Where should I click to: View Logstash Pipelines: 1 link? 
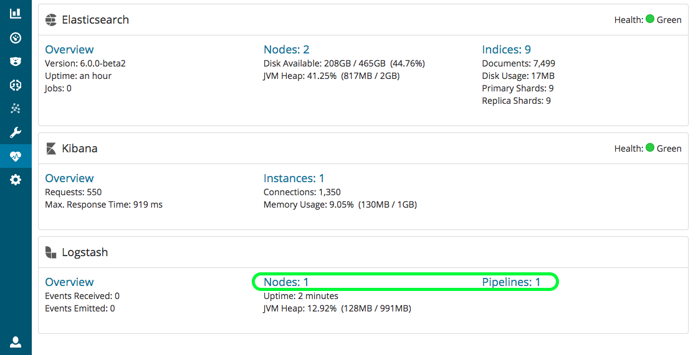[511, 282]
